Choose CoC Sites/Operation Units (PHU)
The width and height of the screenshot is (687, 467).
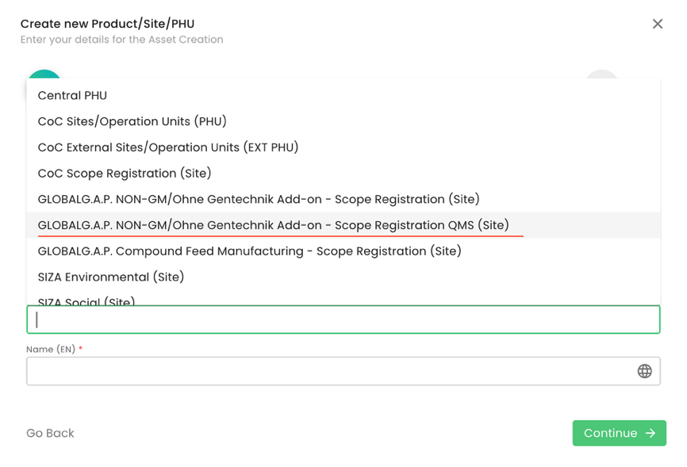tap(132, 121)
